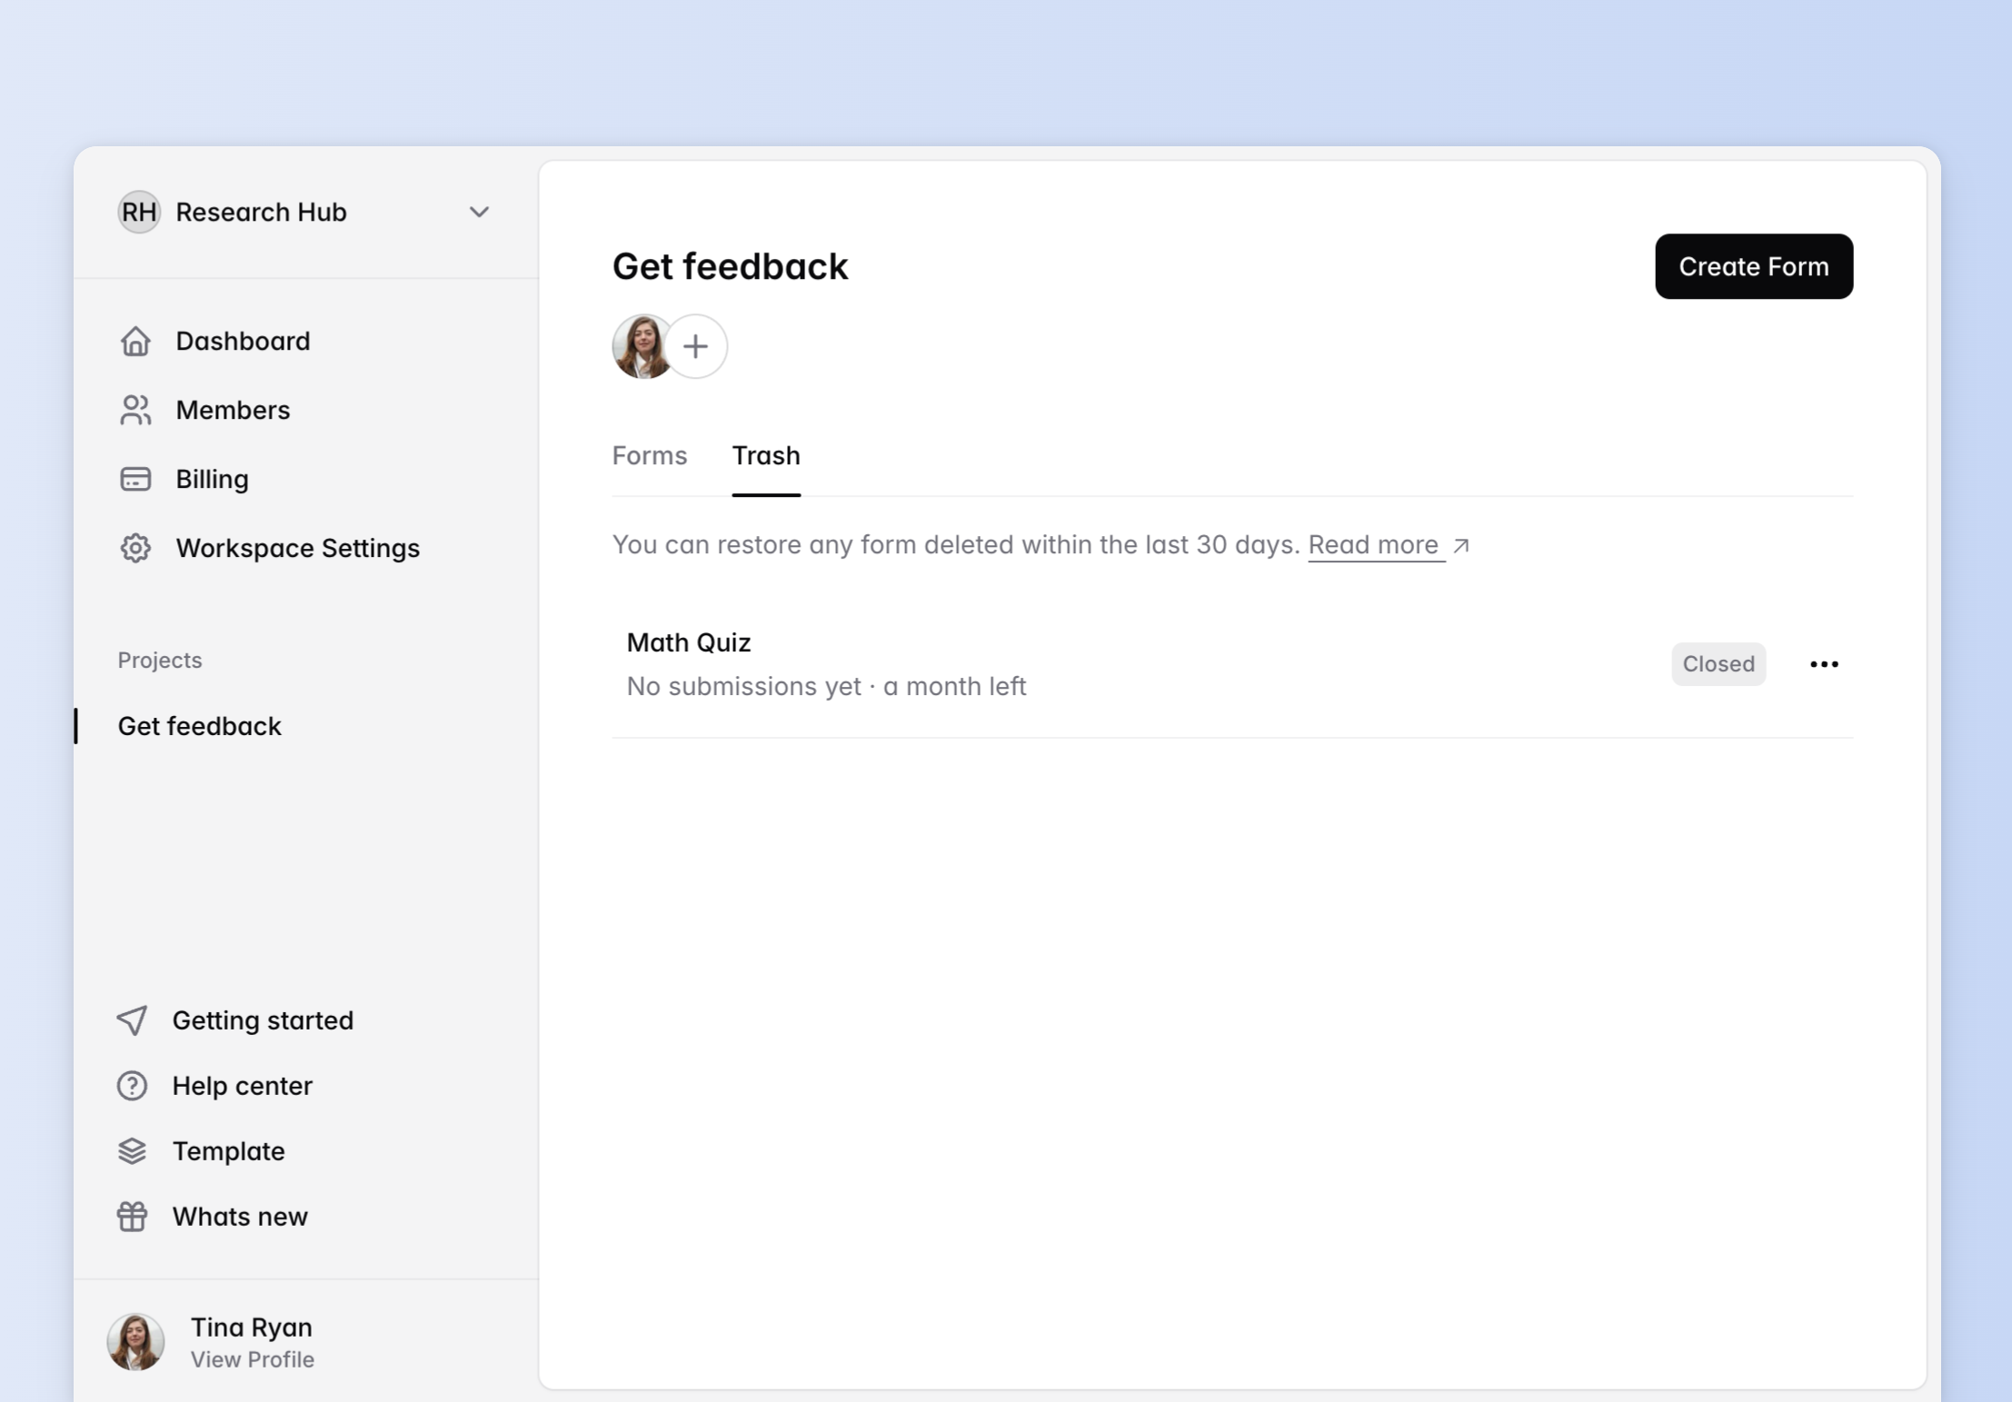Open Math Quiz three-dots options menu
Image resolution: width=2012 pixels, height=1402 pixels.
pyautogui.click(x=1823, y=664)
